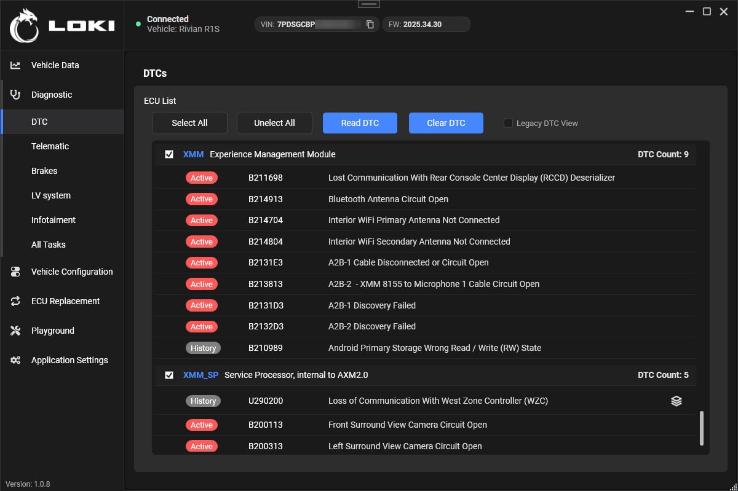Copy the VIN with the copy icon
This screenshot has height=491, width=738.
click(x=370, y=25)
